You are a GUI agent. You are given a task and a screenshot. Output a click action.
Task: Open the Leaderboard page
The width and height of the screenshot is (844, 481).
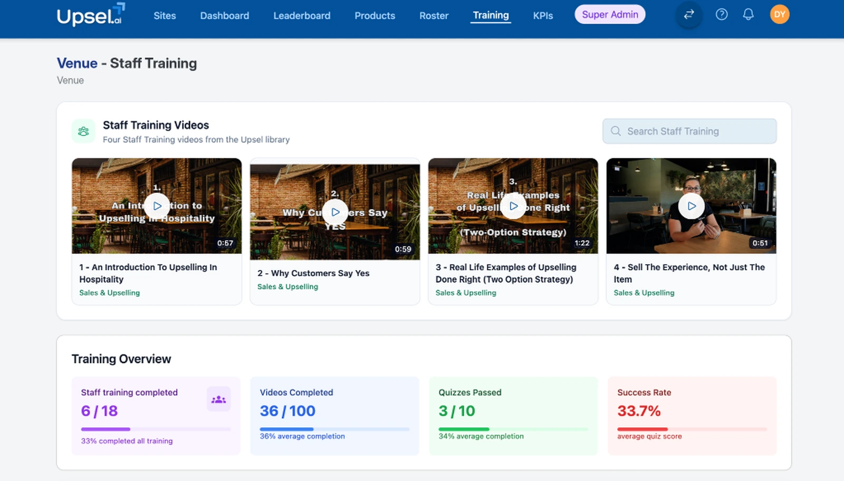tap(302, 16)
